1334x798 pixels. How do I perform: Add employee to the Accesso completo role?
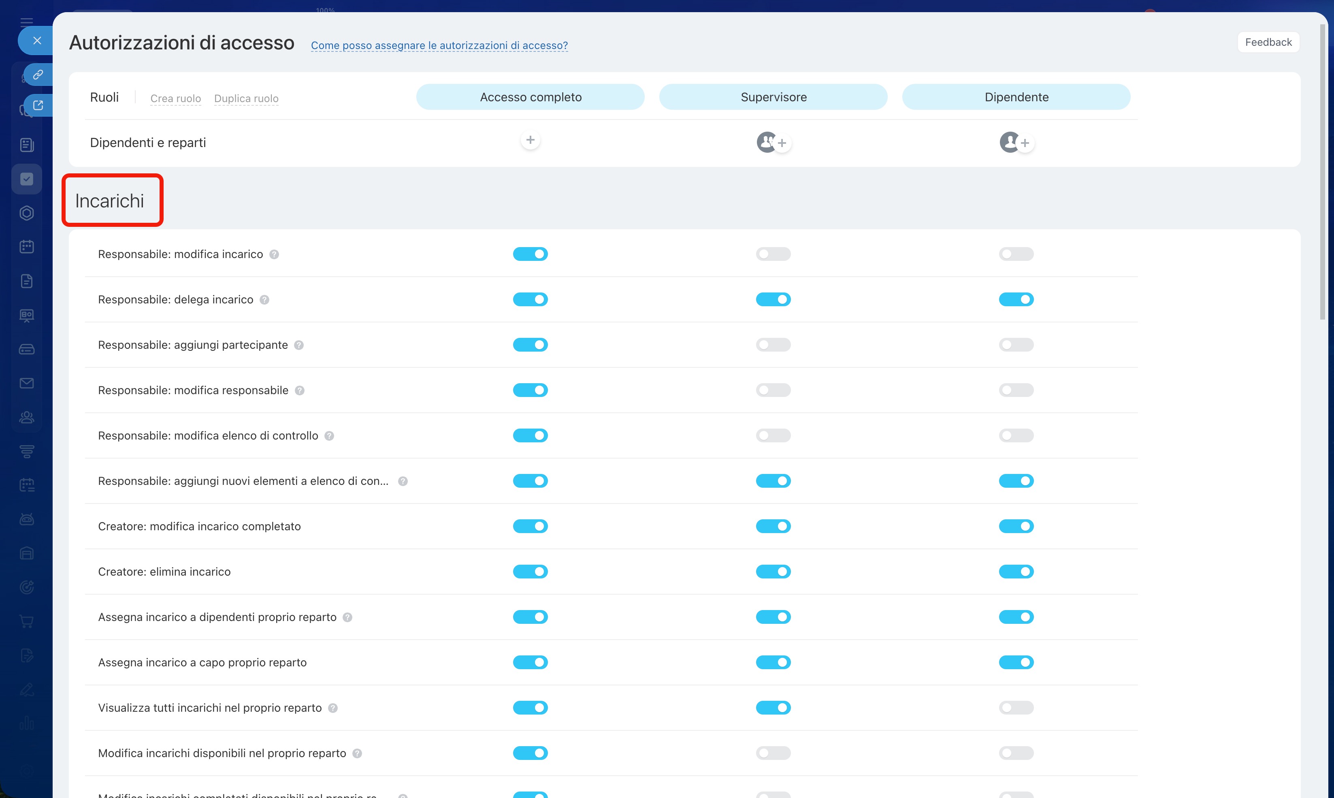click(x=530, y=140)
